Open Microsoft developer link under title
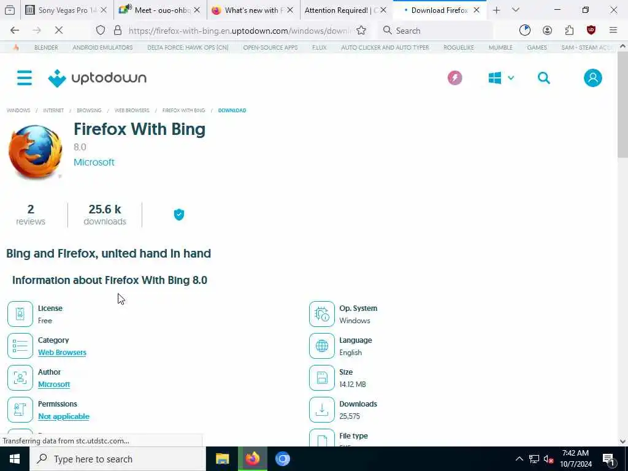Image resolution: width=628 pixels, height=471 pixels. click(x=94, y=162)
